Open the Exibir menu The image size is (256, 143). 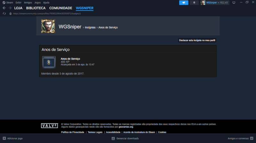(x=19, y=3)
